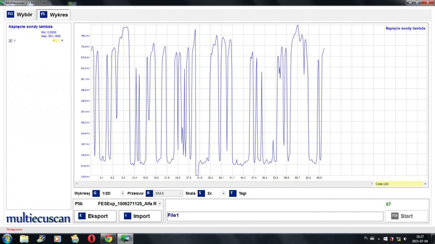Switch to the Wybór tab

click(x=20, y=15)
